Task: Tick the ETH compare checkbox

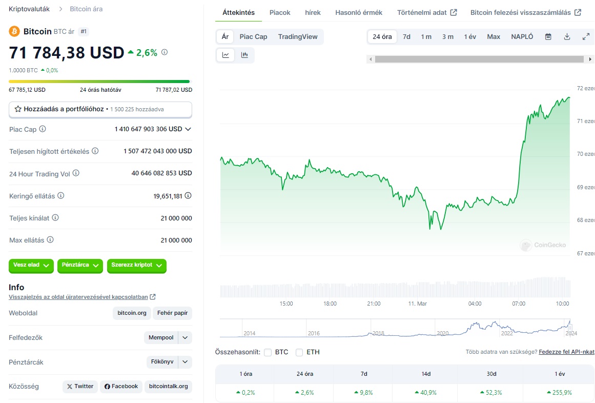Action: coord(299,353)
